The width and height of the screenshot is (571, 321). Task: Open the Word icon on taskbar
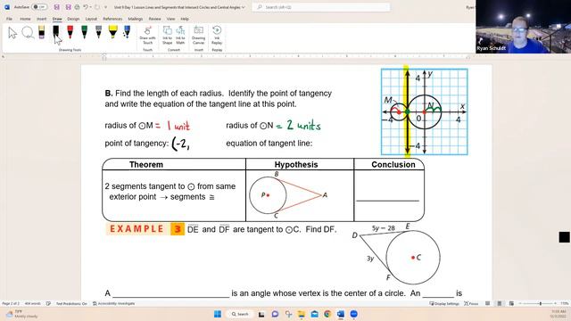tap(341, 314)
